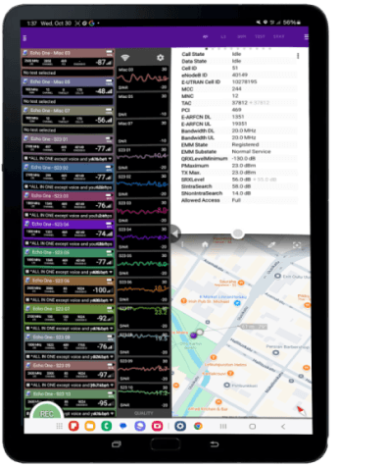Screen dimensions: 386x467
Task: Open the overflow menu beside Call State
Action: click(x=298, y=56)
